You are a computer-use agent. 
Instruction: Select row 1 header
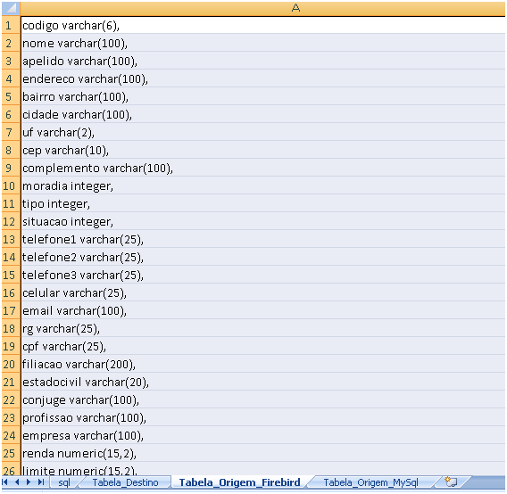coord(11,25)
